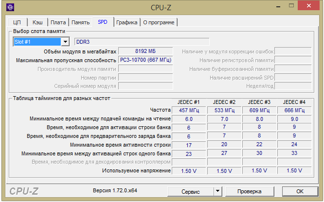The image size is (324, 202).
Task: Click the empty Производитель модуля памяти field
Action: tap(145, 69)
